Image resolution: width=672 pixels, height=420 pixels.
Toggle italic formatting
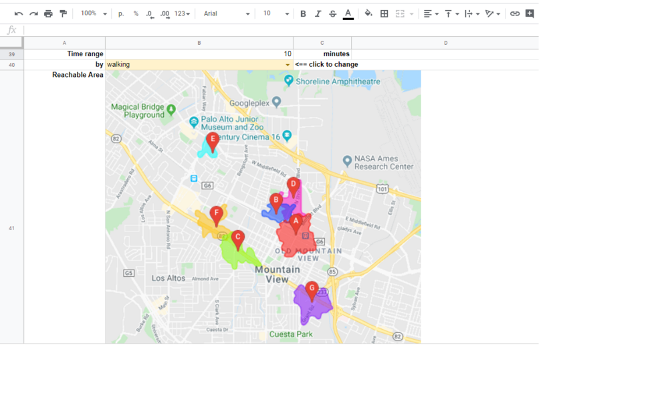(318, 14)
